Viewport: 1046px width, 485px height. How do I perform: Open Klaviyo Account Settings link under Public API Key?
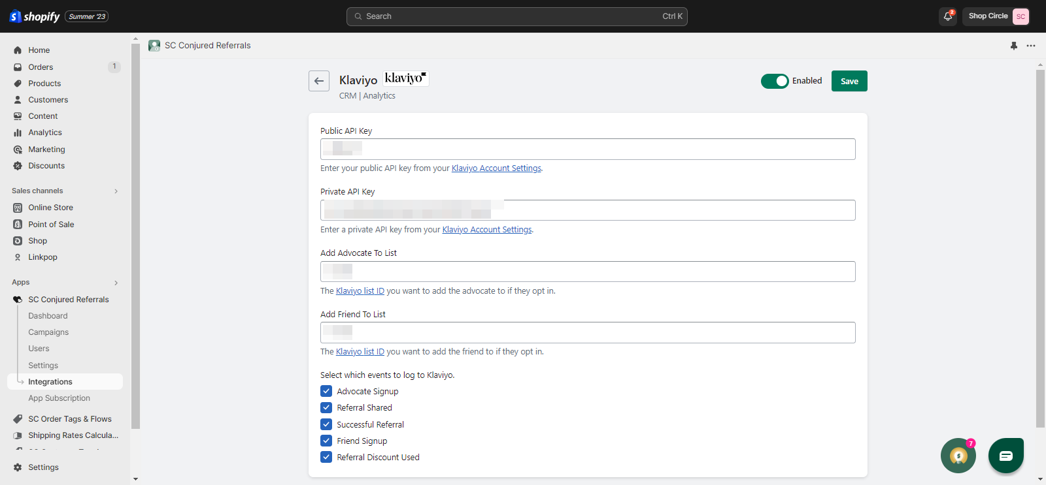(496, 168)
